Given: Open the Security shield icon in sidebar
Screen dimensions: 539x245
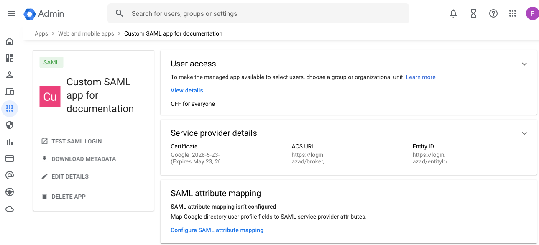Looking at the screenshot, I should (x=10, y=125).
